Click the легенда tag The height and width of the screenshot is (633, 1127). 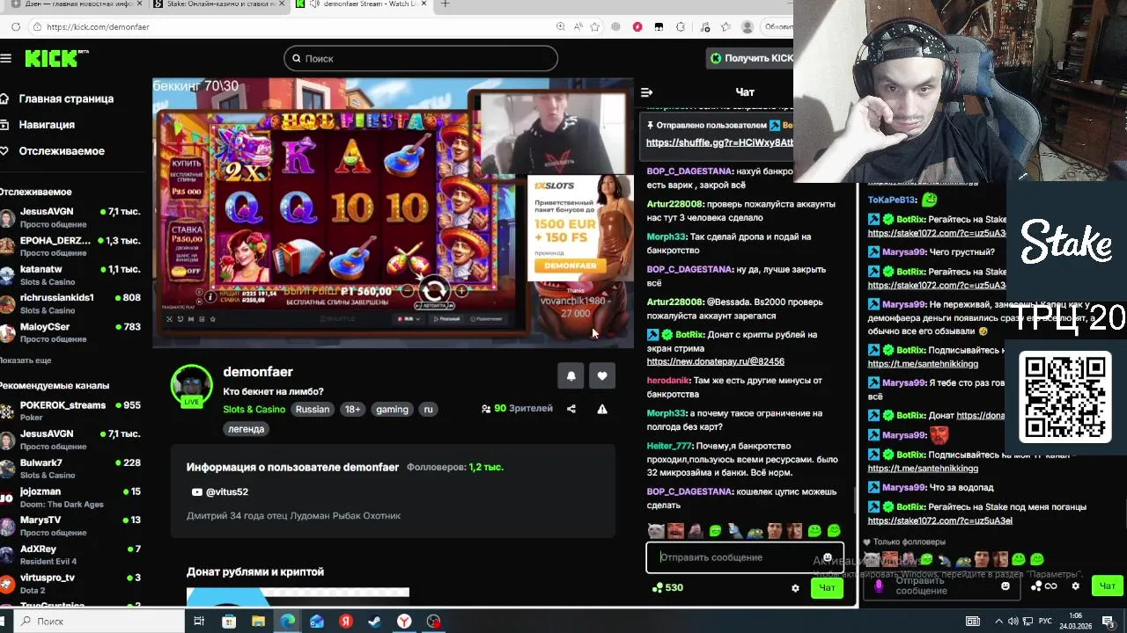tap(246, 429)
